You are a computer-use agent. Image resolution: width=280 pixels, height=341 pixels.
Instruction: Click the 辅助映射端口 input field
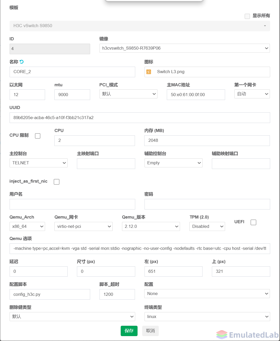pos(241,164)
